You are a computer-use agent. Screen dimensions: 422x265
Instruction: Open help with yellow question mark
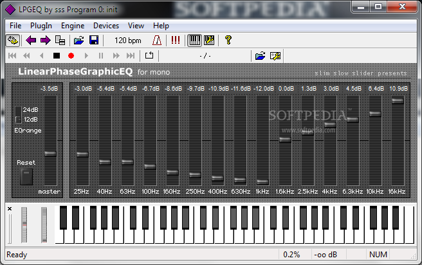tap(228, 40)
